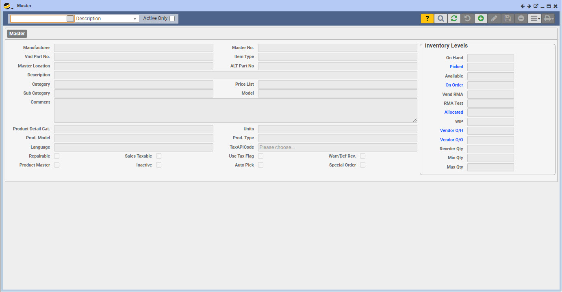562x292 pixels.
Task: Click the blue Allocated link
Action: point(454,112)
